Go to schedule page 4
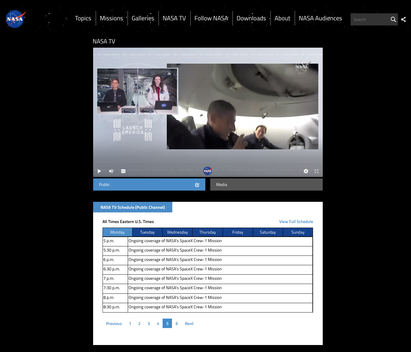Image resolution: width=411 pixels, height=352 pixels. [x=158, y=323]
